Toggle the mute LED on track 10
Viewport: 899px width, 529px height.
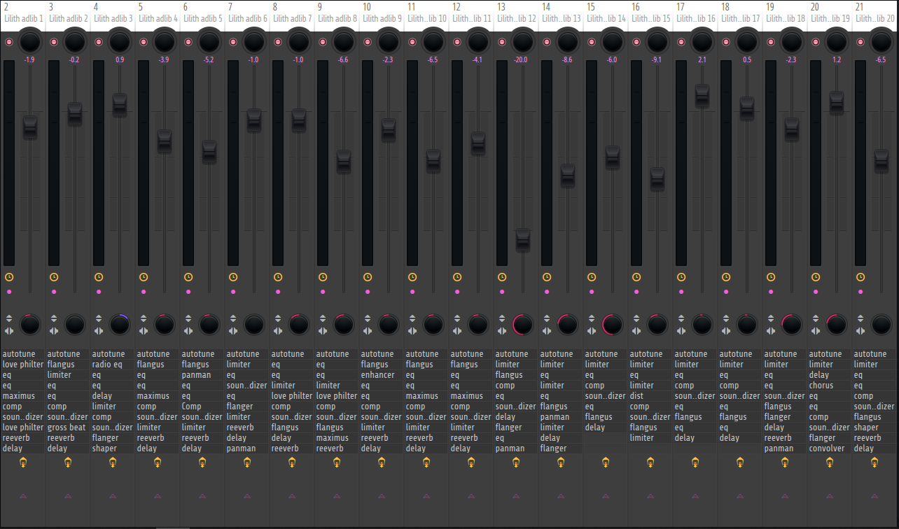pos(368,42)
